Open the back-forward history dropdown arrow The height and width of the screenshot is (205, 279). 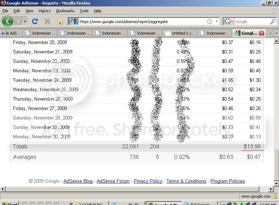point(25,22)
